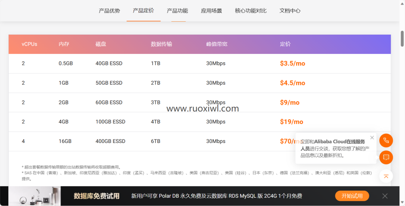Viewport: 405px width, 206px height.
Task: Open the online chat message icon
Action: (386, 158)
